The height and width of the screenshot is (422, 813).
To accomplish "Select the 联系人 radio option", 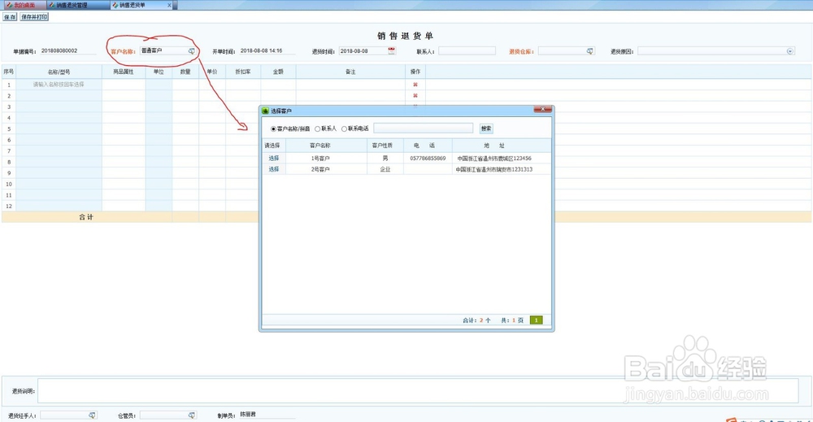I will tap(317, 128).
